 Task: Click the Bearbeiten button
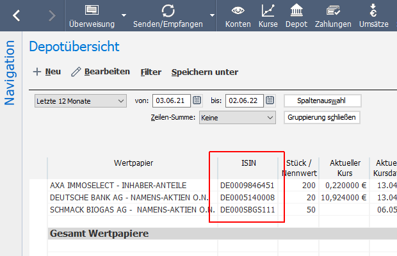[x=101, y=72]
